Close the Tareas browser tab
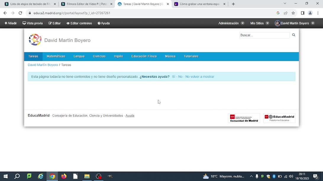Image resolution: width=323 pixels, height=181 pixels. (168, 4)
